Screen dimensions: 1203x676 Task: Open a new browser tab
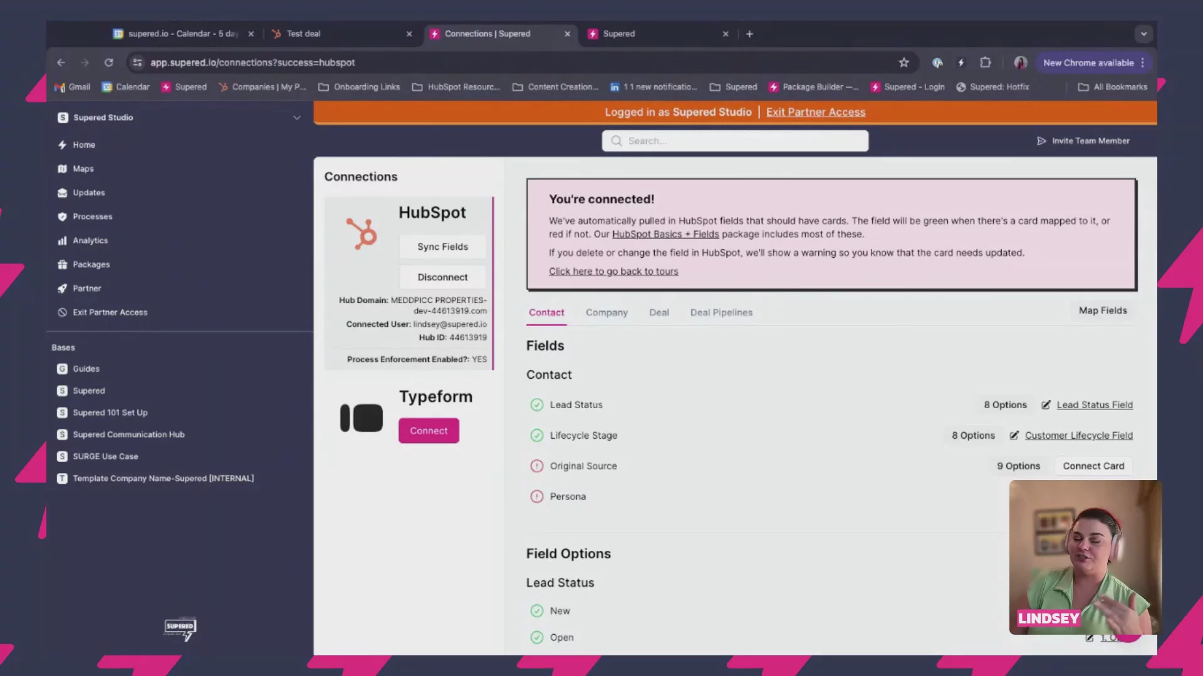(749, 34)
